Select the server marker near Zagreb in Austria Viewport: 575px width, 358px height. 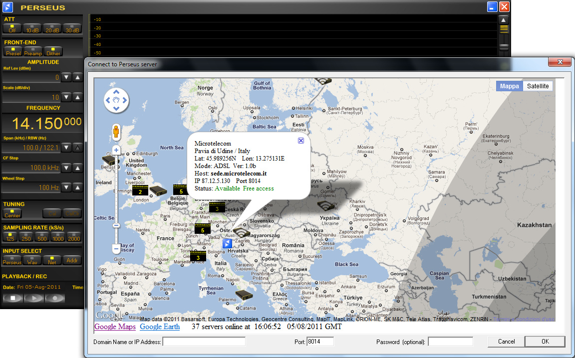click(242, 232)
